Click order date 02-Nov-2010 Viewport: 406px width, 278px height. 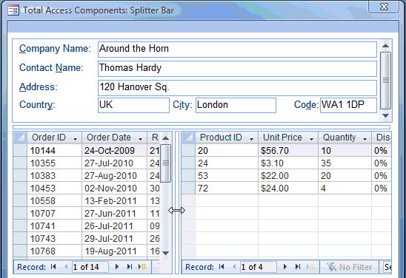click(x=114, y=189)
